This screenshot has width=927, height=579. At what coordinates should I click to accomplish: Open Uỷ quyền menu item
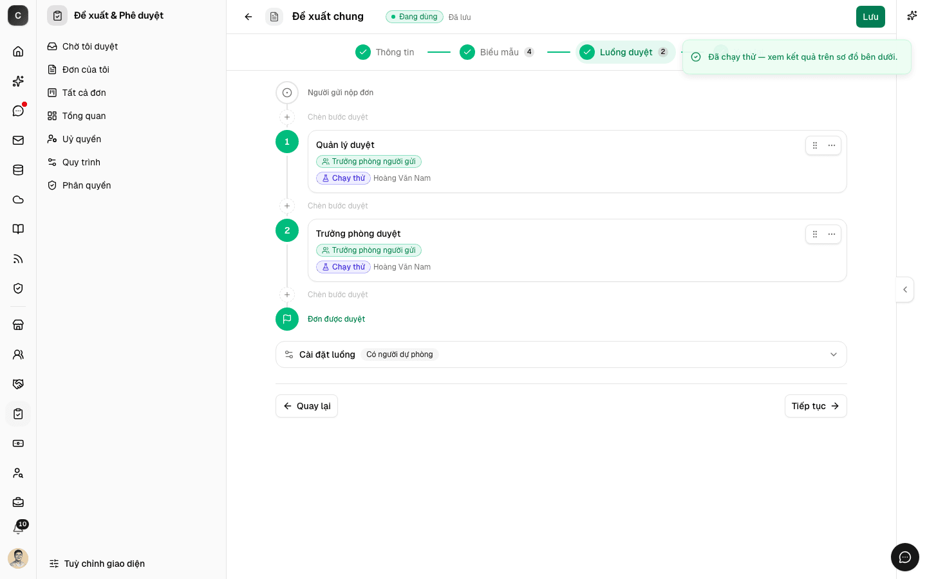(131, 139)
